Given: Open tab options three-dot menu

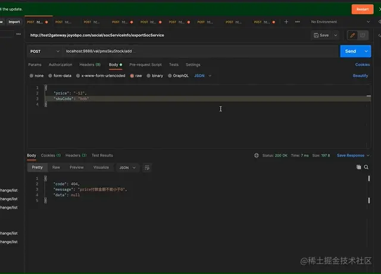Looking at the screenshot, I should 298,22.
